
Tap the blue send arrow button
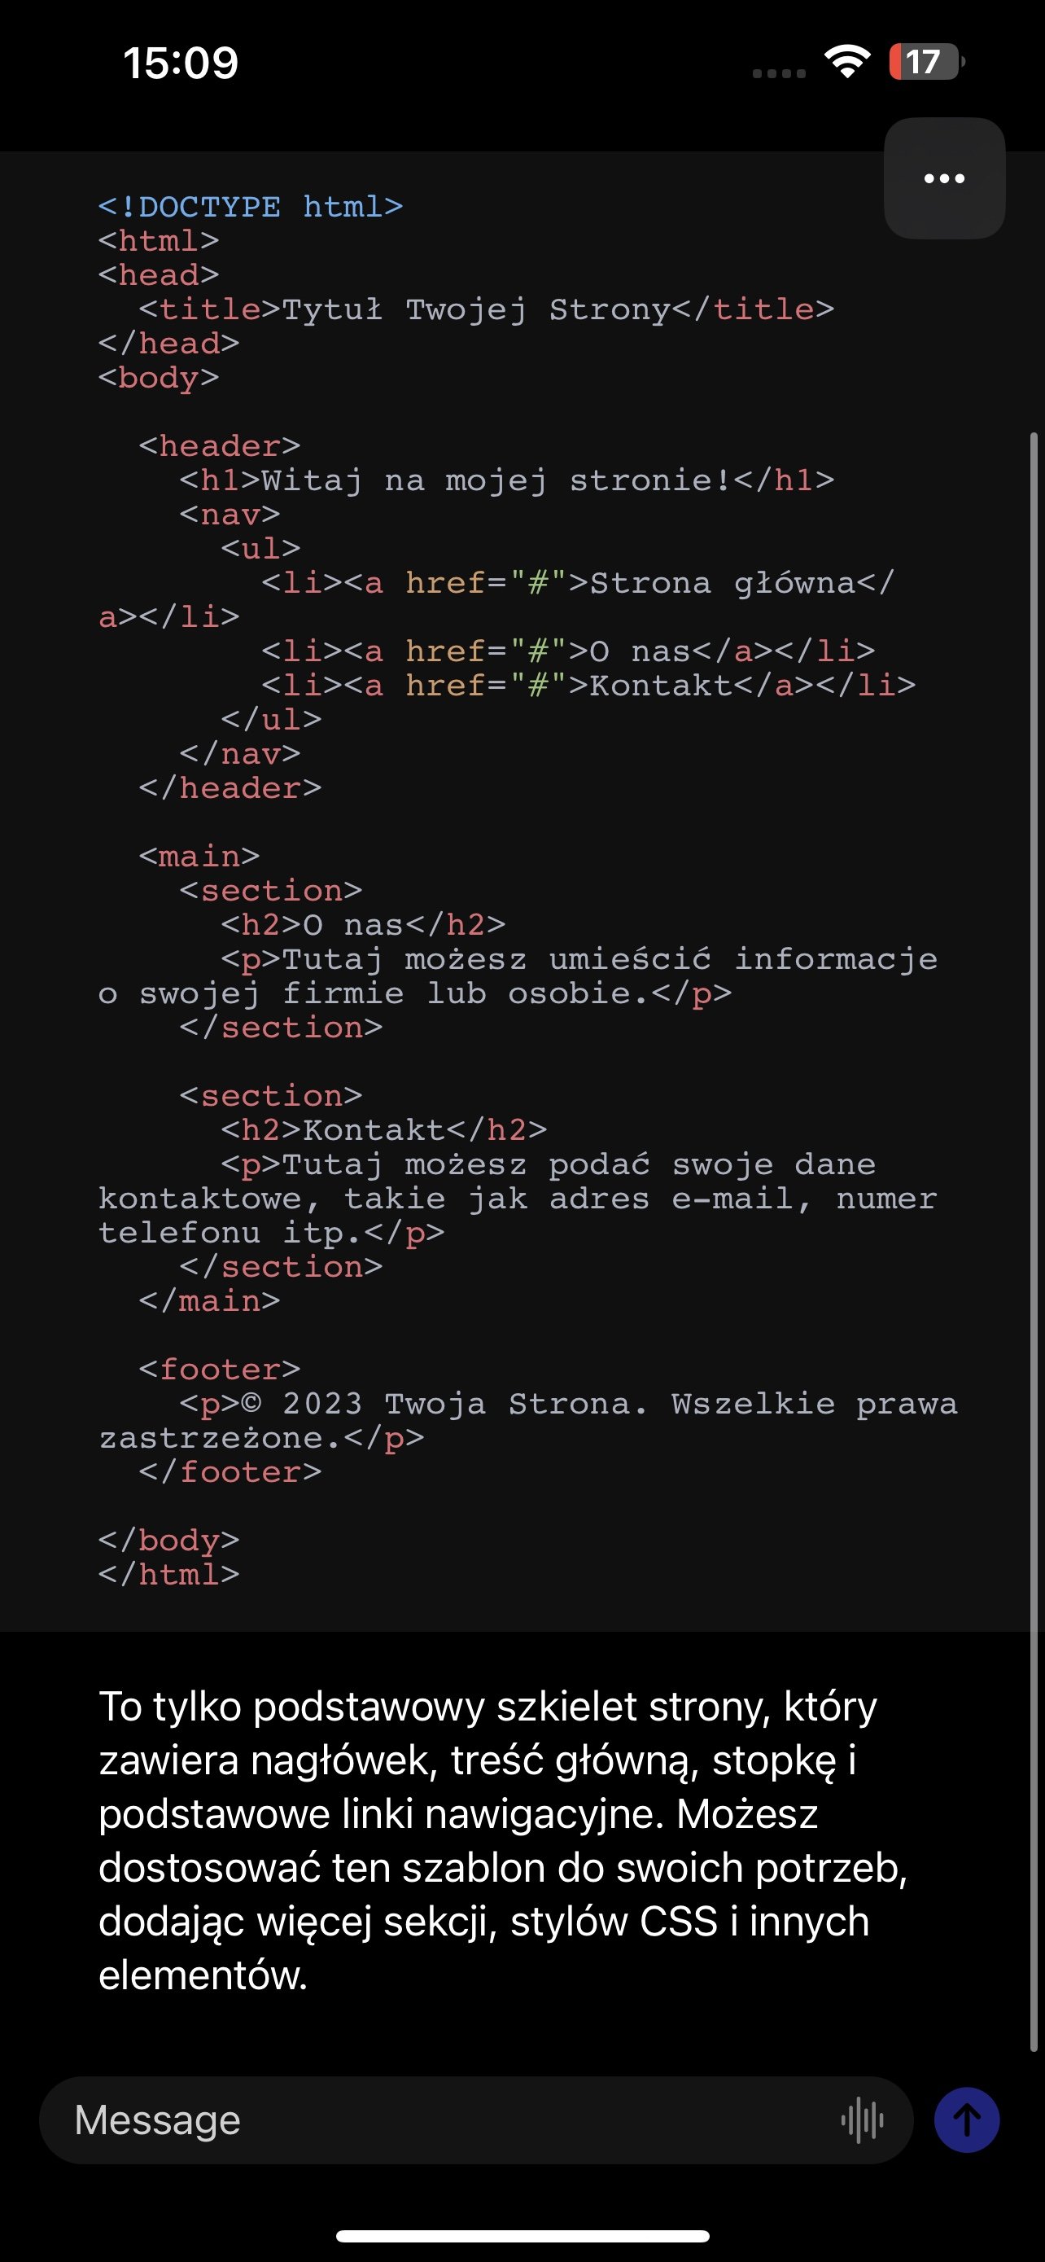(967, 2120)
